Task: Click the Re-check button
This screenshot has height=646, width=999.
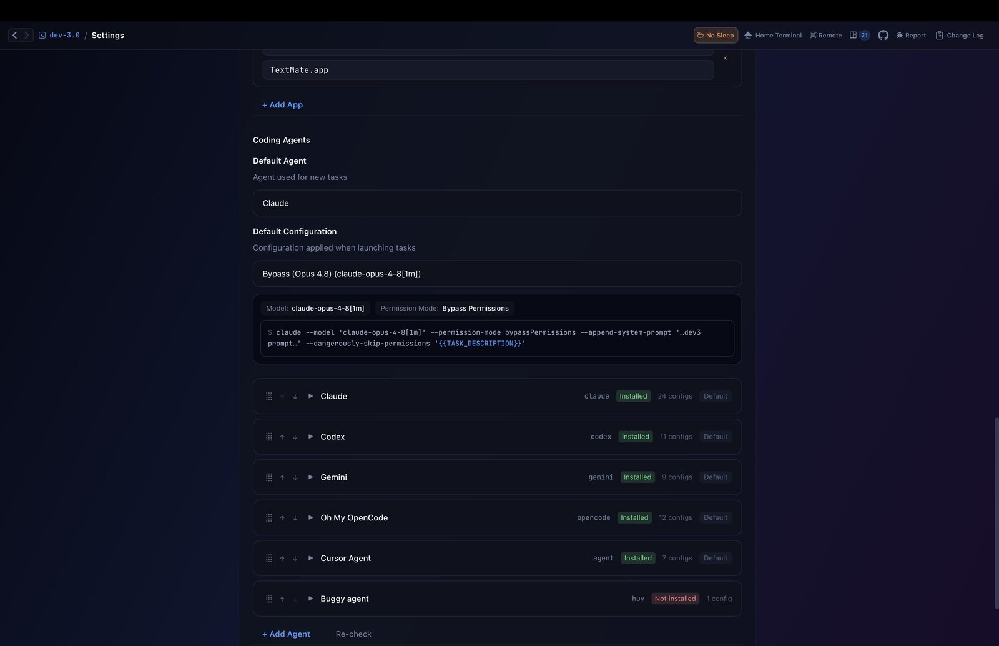Action: pos(353,634)
